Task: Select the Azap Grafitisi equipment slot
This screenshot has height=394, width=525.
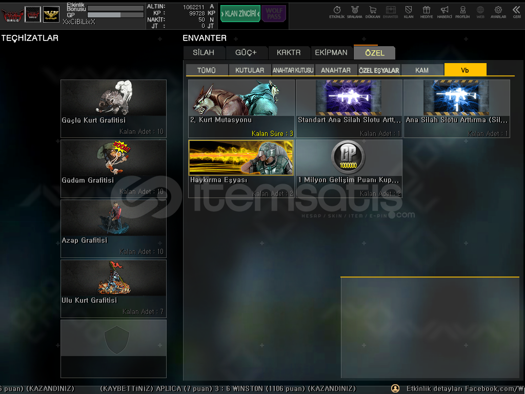Action: (x=113, y=228)
